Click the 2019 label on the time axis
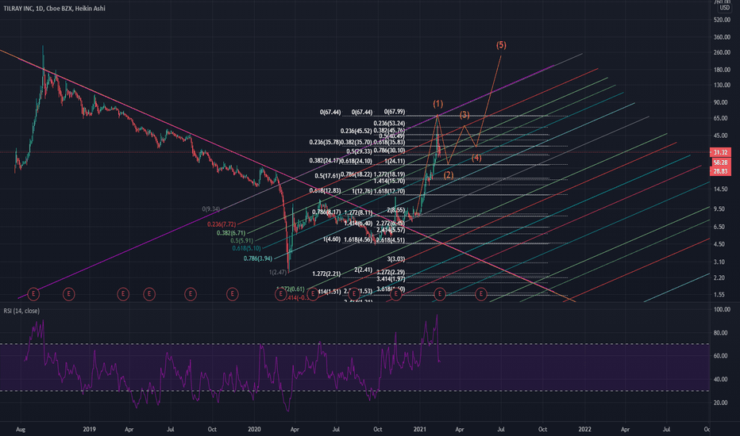Image resolution: width=740 pixels, height=436 pixels. pyautogui.click(x=89, y=430)
